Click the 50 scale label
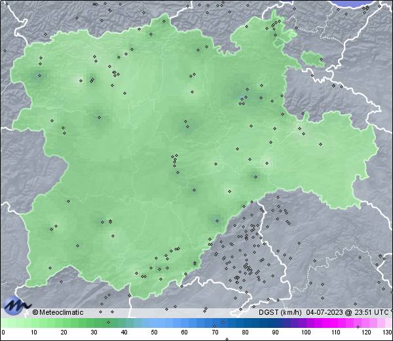393x341 pixels. (154, 332)
